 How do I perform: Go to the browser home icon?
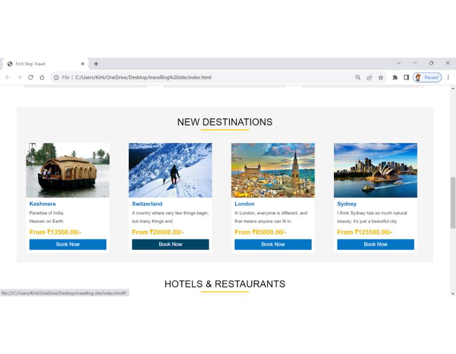pos(42,77)
